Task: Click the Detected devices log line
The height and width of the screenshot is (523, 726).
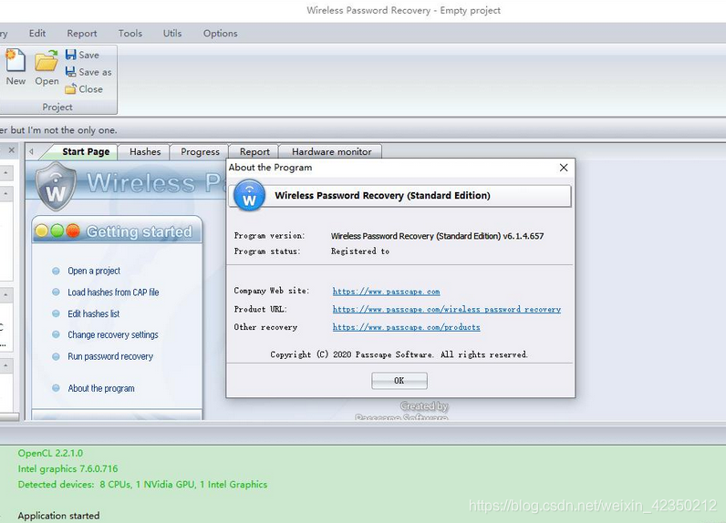Action: (x=142, y=485)
